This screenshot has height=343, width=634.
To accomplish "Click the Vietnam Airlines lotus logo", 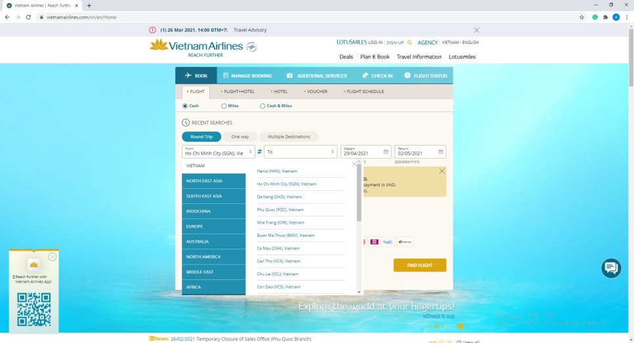I will click(159, 45).
